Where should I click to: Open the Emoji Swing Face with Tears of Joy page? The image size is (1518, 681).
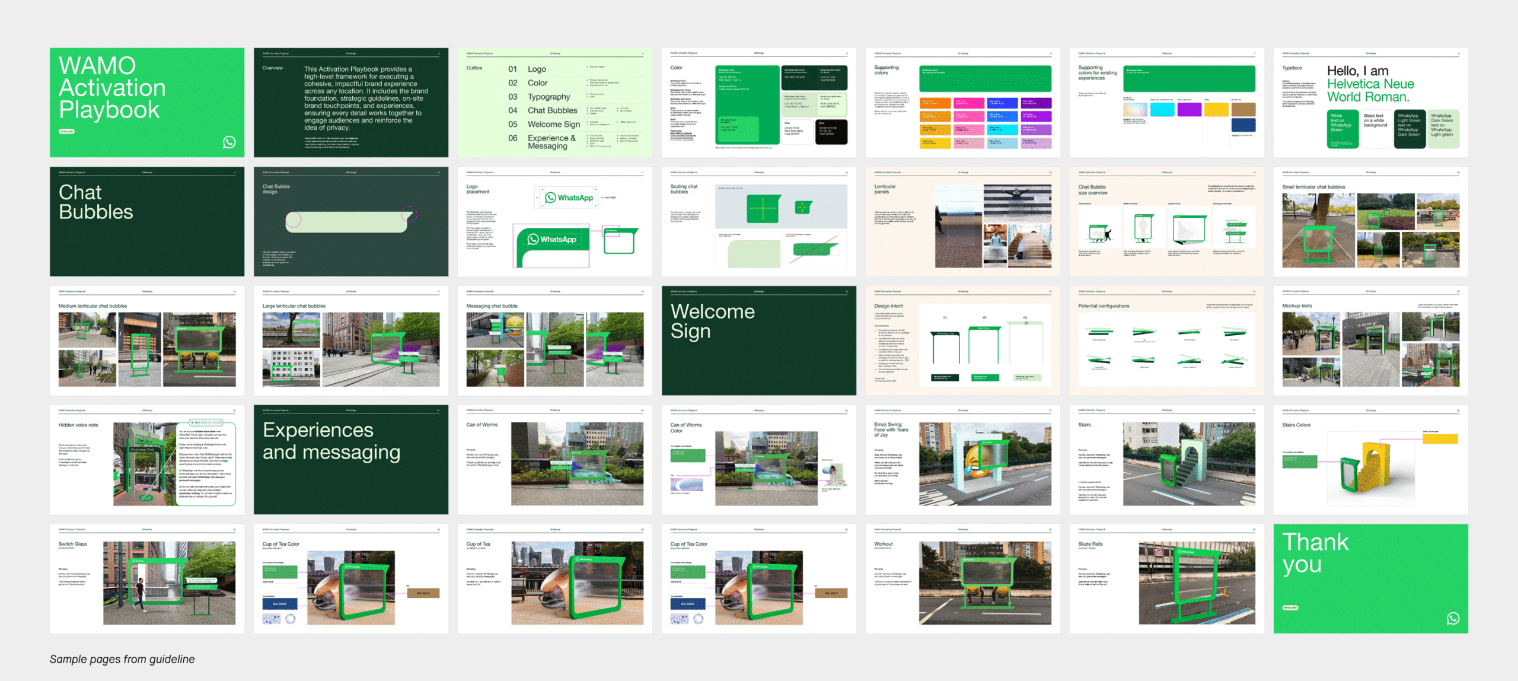[963, 460]
